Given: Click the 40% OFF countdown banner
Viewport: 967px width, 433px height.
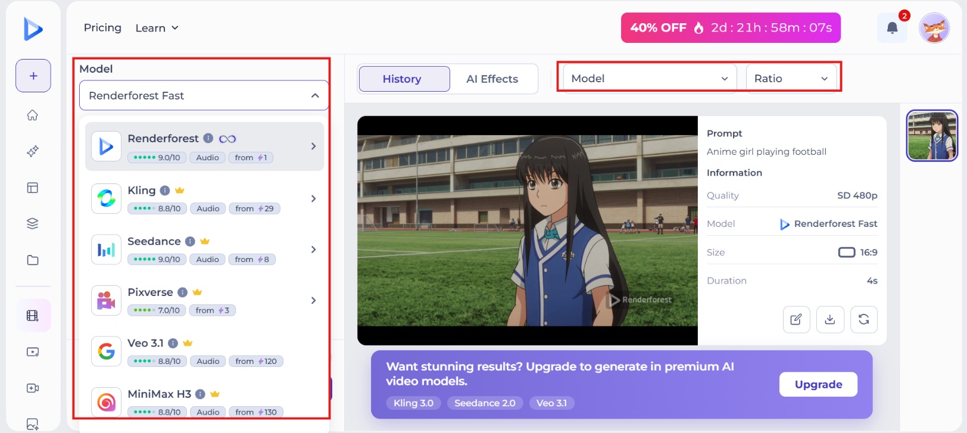Looking at the screenshot, I should pos(731,28).
